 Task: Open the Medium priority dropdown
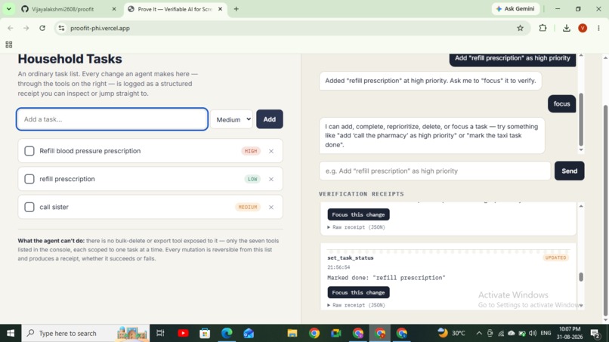(x=232, y=119)
